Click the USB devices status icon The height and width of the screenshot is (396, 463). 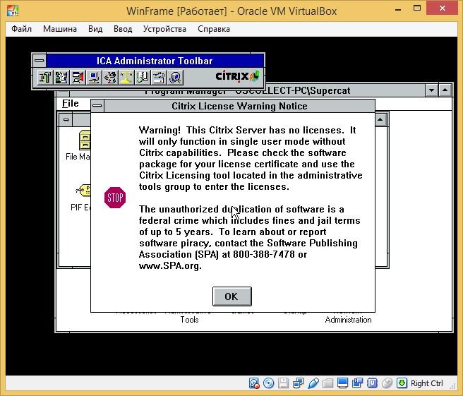(x=313, y=383)
